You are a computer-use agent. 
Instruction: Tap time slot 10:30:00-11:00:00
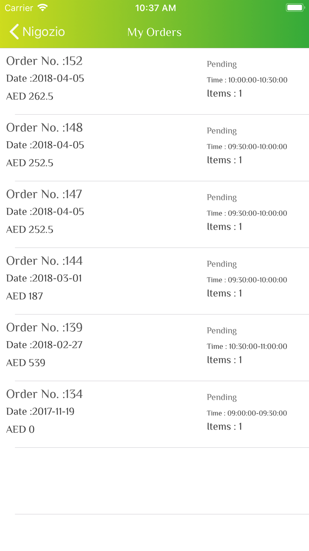click(x=247, y=346)
